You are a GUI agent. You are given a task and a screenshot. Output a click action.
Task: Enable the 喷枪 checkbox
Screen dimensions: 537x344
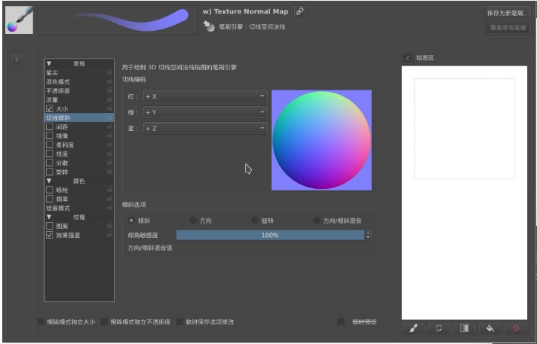point(50,190)
